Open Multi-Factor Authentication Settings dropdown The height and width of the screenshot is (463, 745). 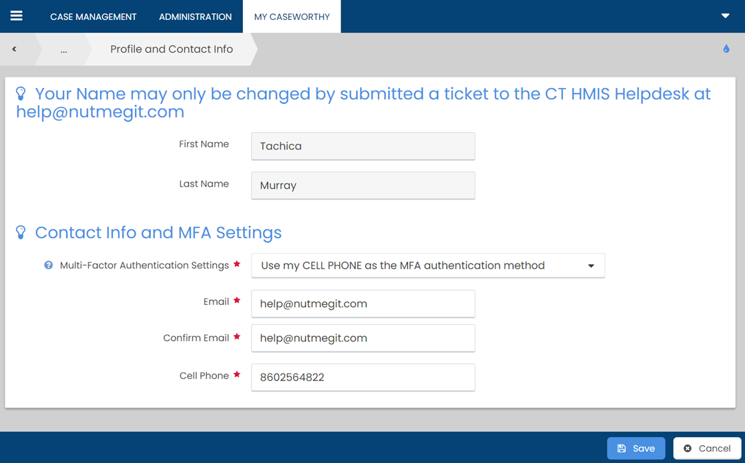[427, 266]
